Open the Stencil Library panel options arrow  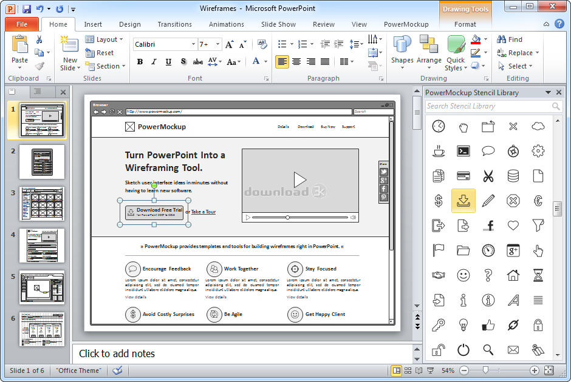tap(548, 93)
